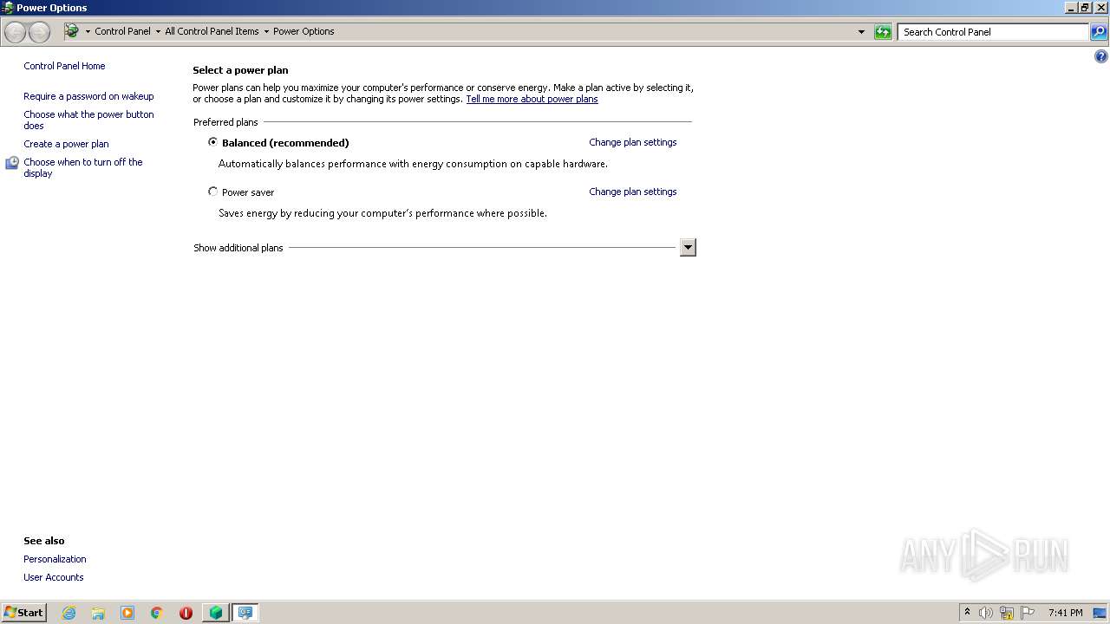Open the address bar history dropdown

(x=861, y=32)
